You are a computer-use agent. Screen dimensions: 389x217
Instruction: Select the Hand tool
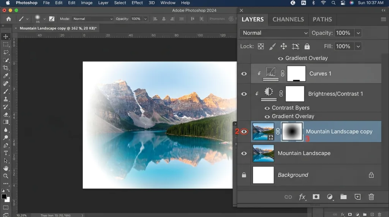tap(6, 168)
